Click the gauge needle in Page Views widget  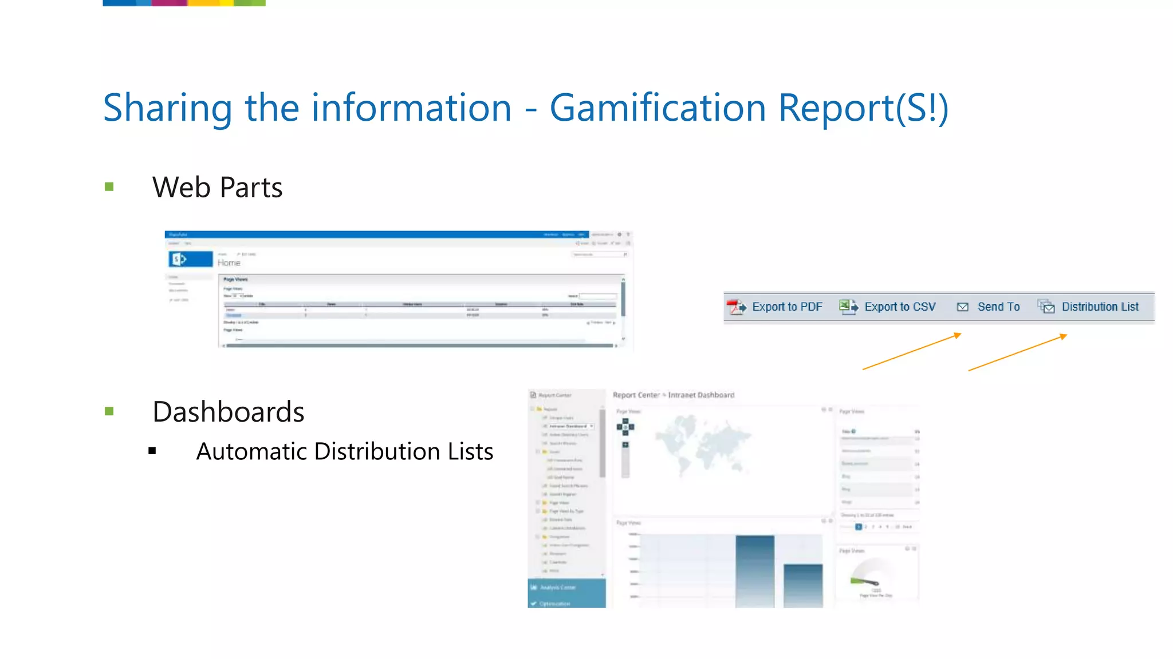[x=867, y=582]
